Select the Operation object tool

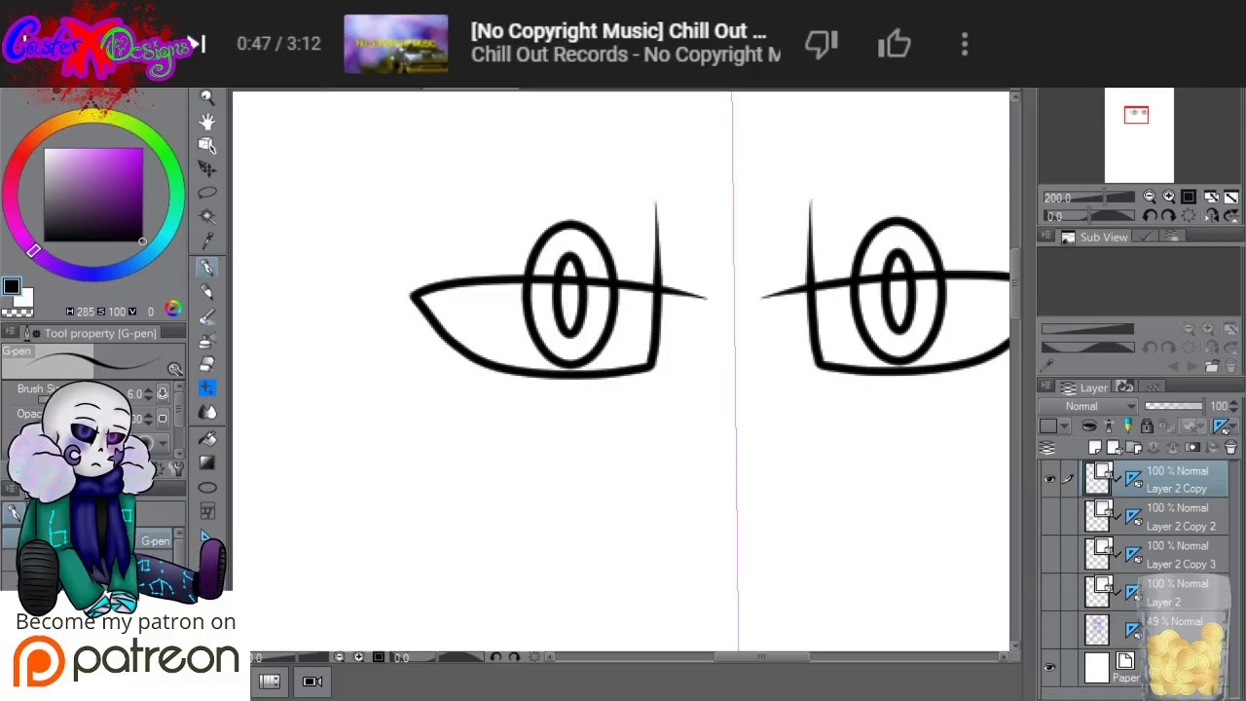tap(207, 145)
